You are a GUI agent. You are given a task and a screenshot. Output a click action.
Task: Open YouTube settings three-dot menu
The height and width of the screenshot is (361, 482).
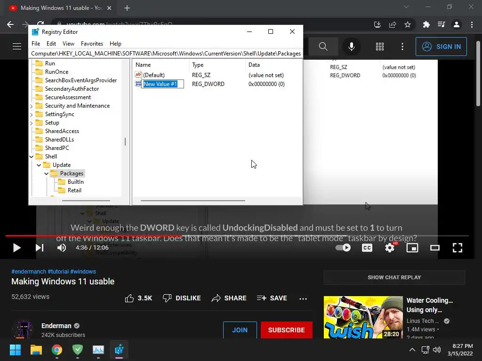click(x=402, y=47)
